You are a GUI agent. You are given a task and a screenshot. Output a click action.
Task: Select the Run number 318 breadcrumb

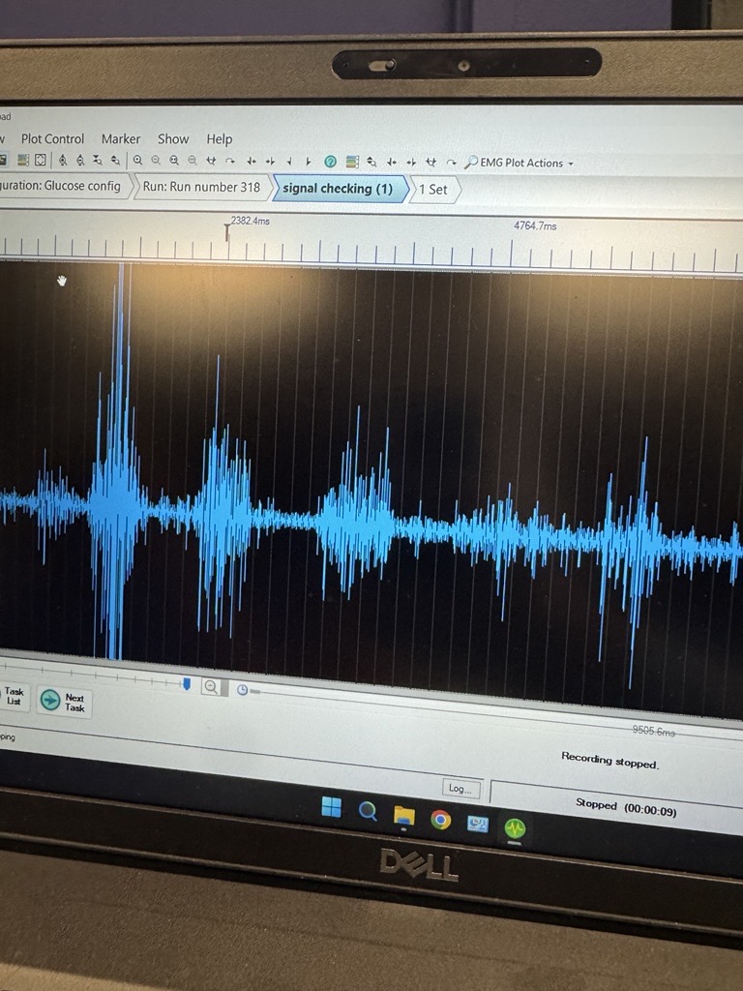click(x=201, y=187)
